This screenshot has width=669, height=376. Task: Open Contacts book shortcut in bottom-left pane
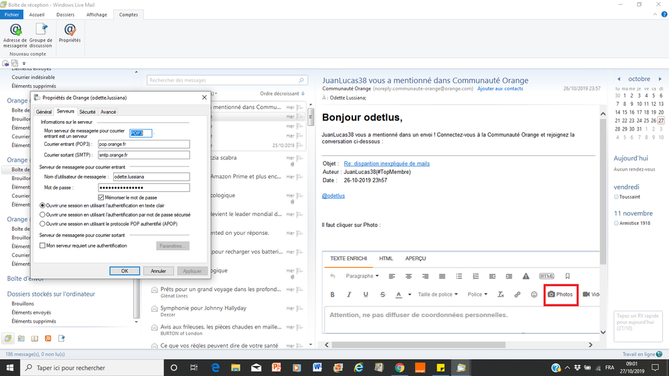(35, 339)
